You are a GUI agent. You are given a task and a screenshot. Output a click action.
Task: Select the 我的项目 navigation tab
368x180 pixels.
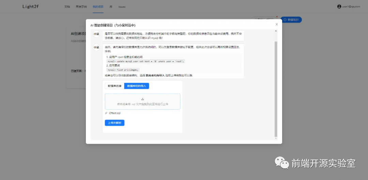point(98,7)
